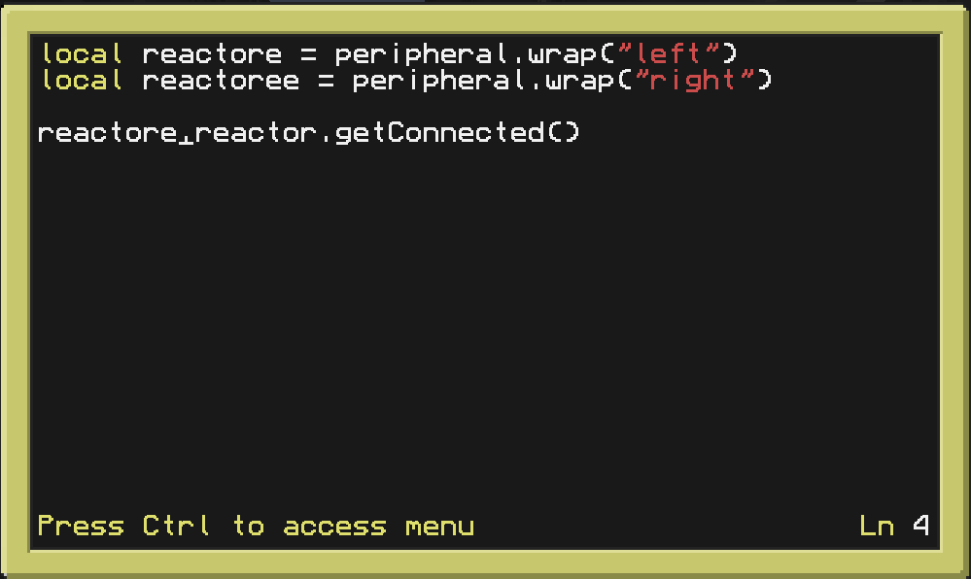The height and width of the screenshot is (579, 971).
Task: Click the red "right" string
Action: pyautogui.click(x=701, y=81)
